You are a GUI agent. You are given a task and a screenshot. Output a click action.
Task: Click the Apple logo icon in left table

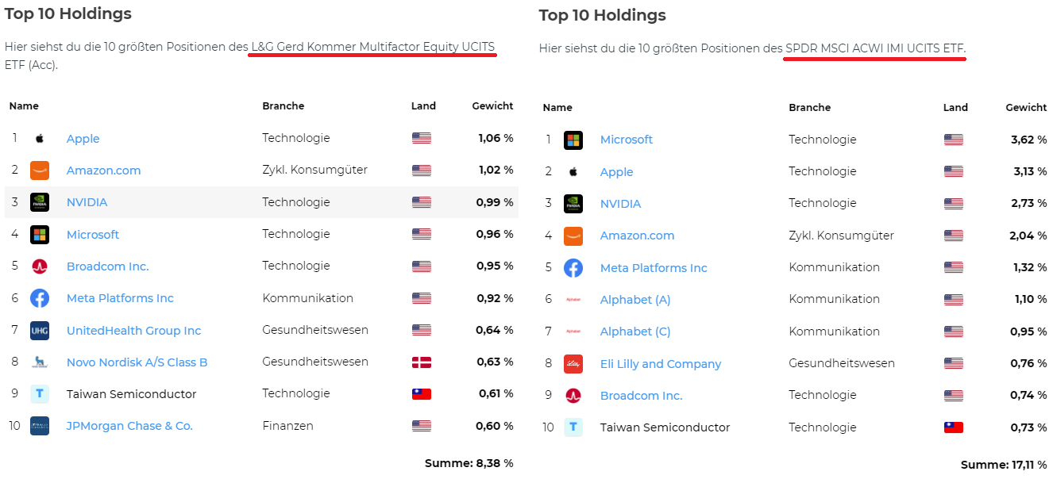40,139
